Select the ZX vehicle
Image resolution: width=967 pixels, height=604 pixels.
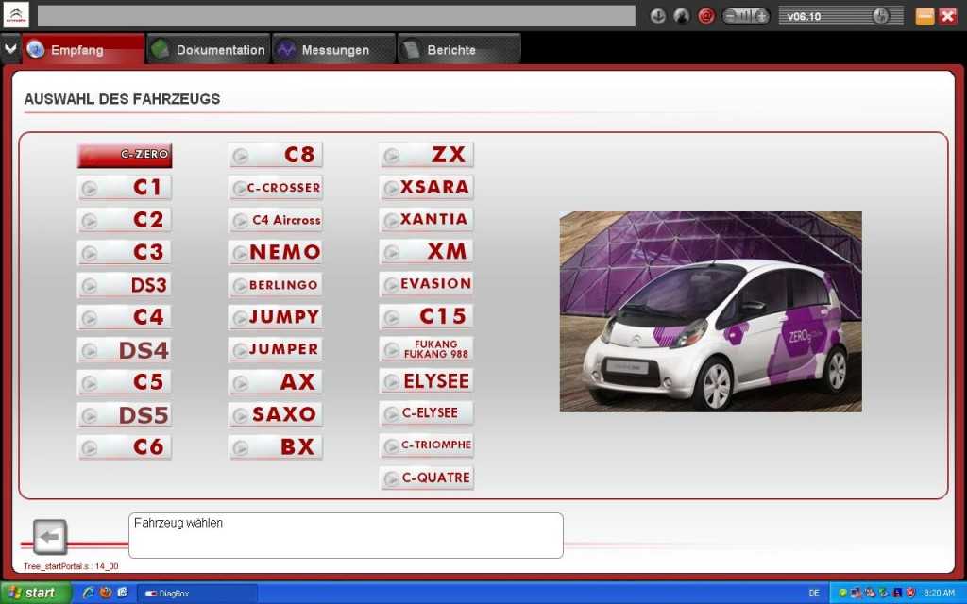427,155
